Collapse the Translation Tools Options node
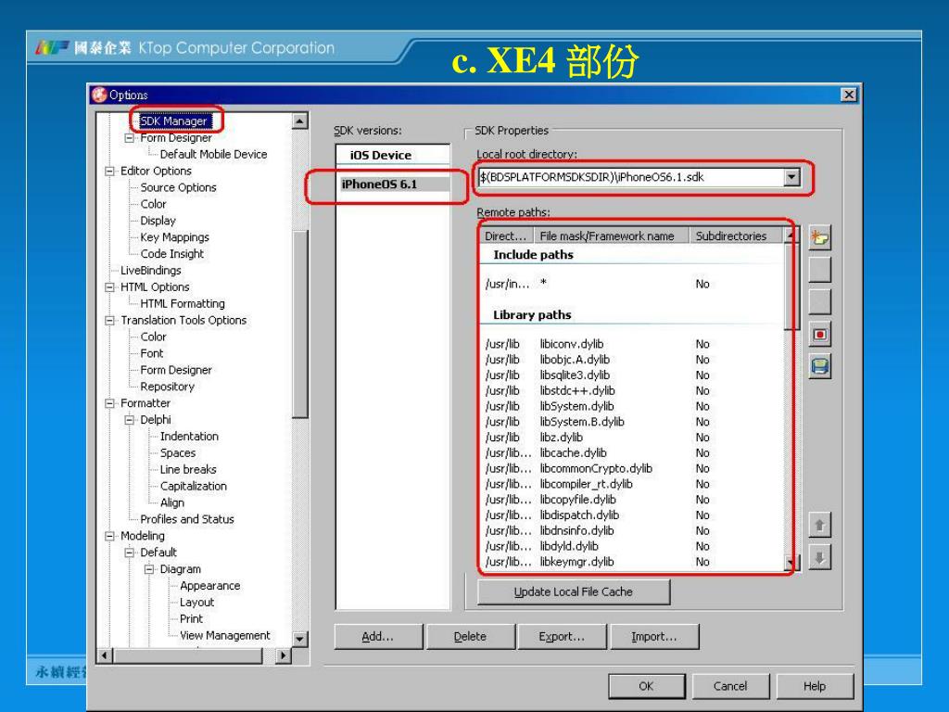The width and height of the screenshot is (949, 712). tap(109, 320)
